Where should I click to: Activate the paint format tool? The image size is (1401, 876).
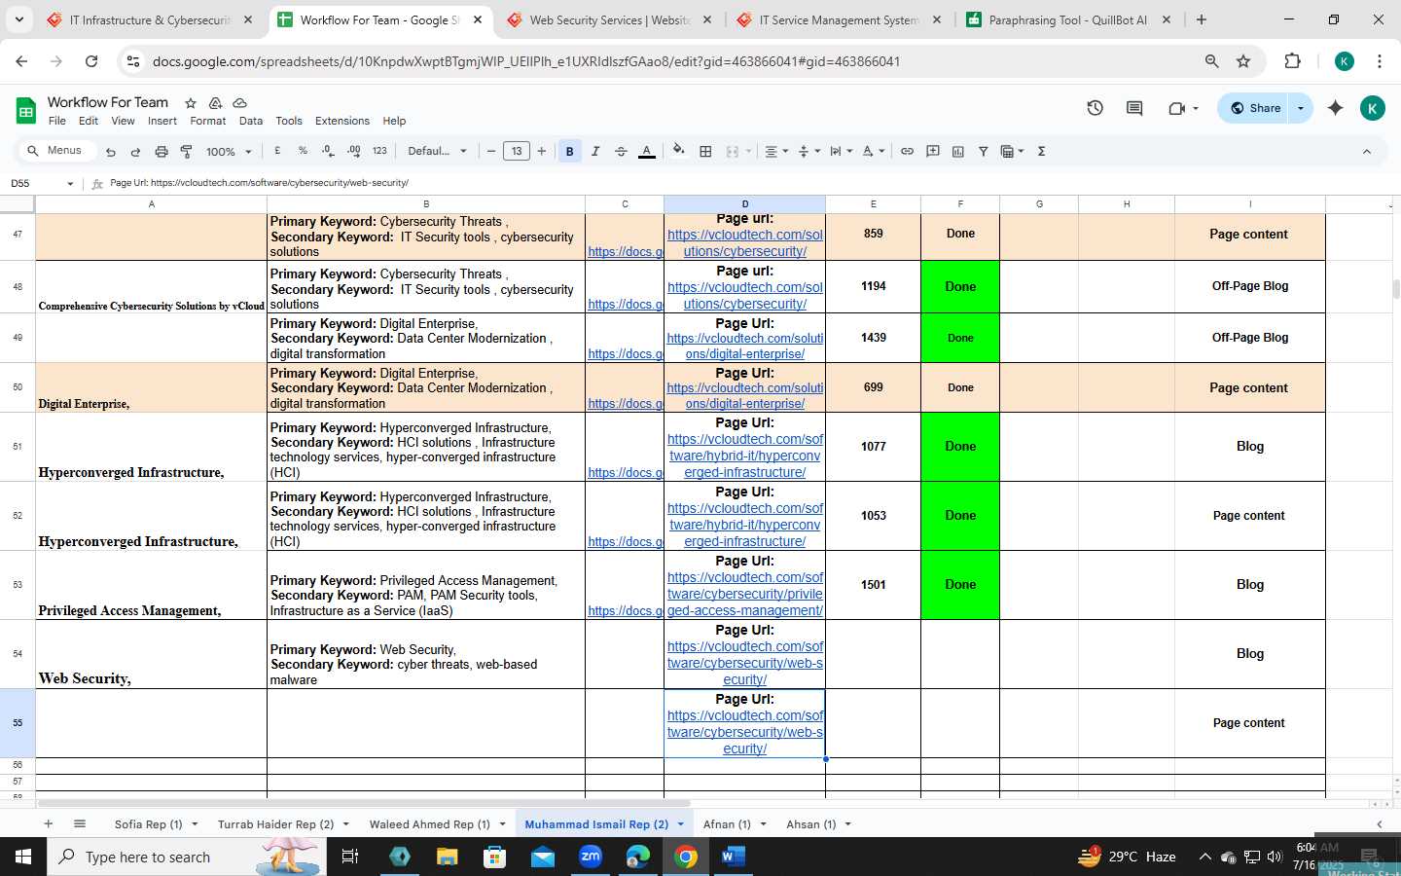186,152
